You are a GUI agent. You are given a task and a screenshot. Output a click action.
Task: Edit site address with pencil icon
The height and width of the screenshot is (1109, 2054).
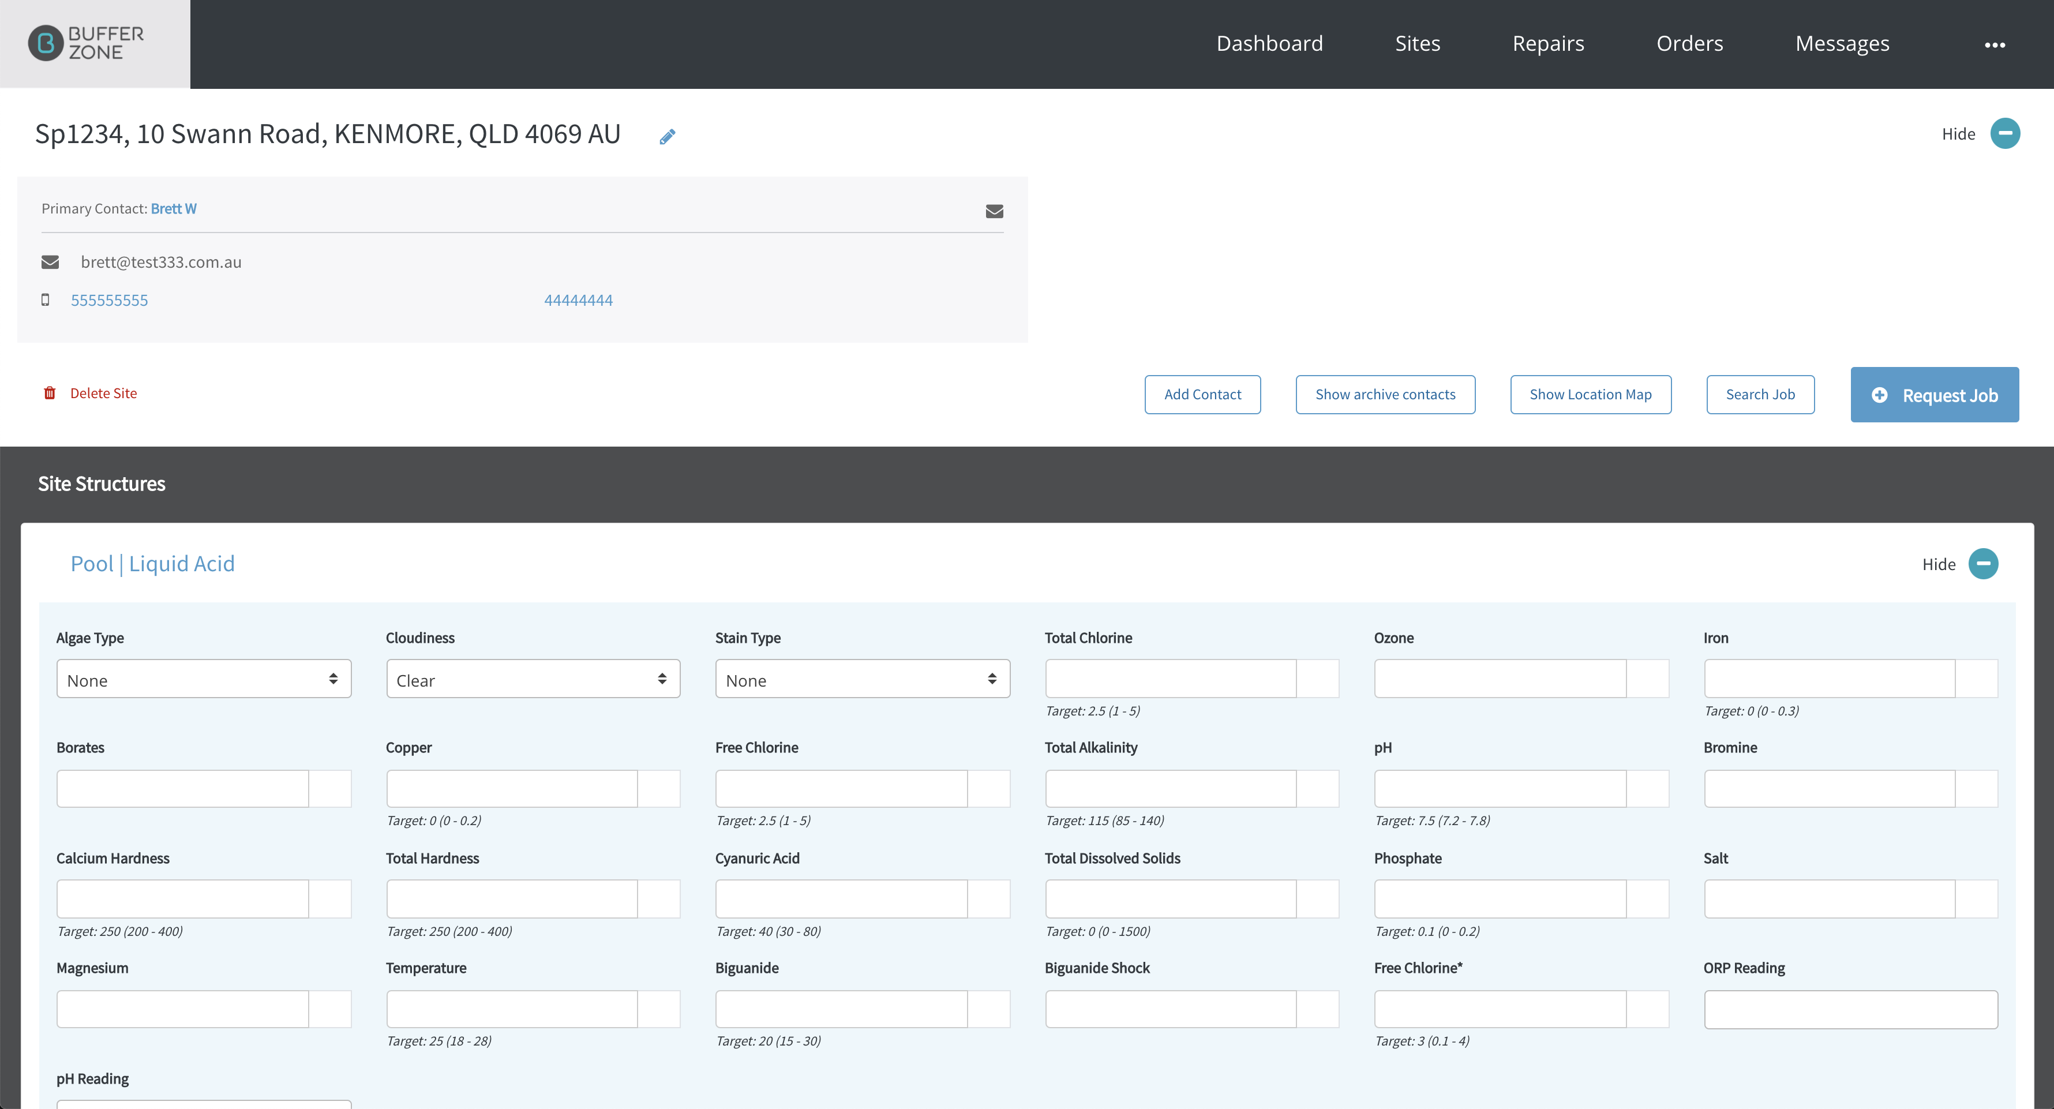coord(668,136)
